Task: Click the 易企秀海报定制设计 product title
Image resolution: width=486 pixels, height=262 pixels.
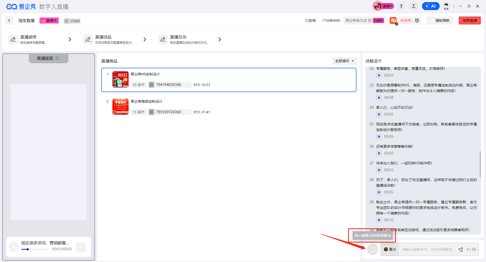Action: point(147,101)
